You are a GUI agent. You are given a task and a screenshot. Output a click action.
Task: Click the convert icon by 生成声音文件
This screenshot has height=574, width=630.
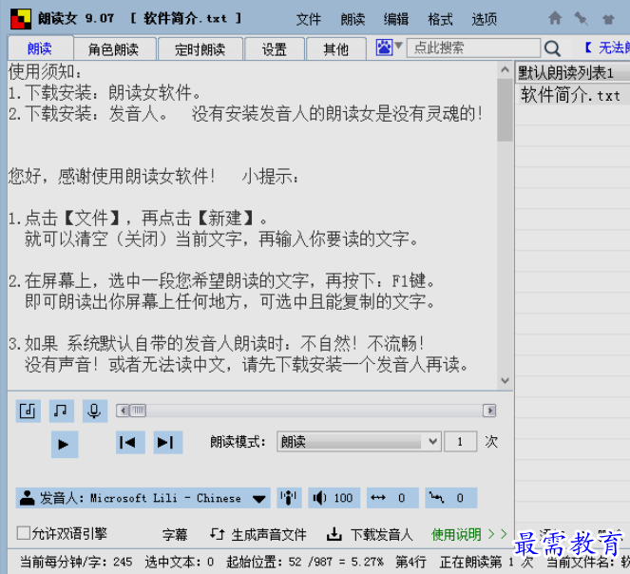click(x=218, y=534)
